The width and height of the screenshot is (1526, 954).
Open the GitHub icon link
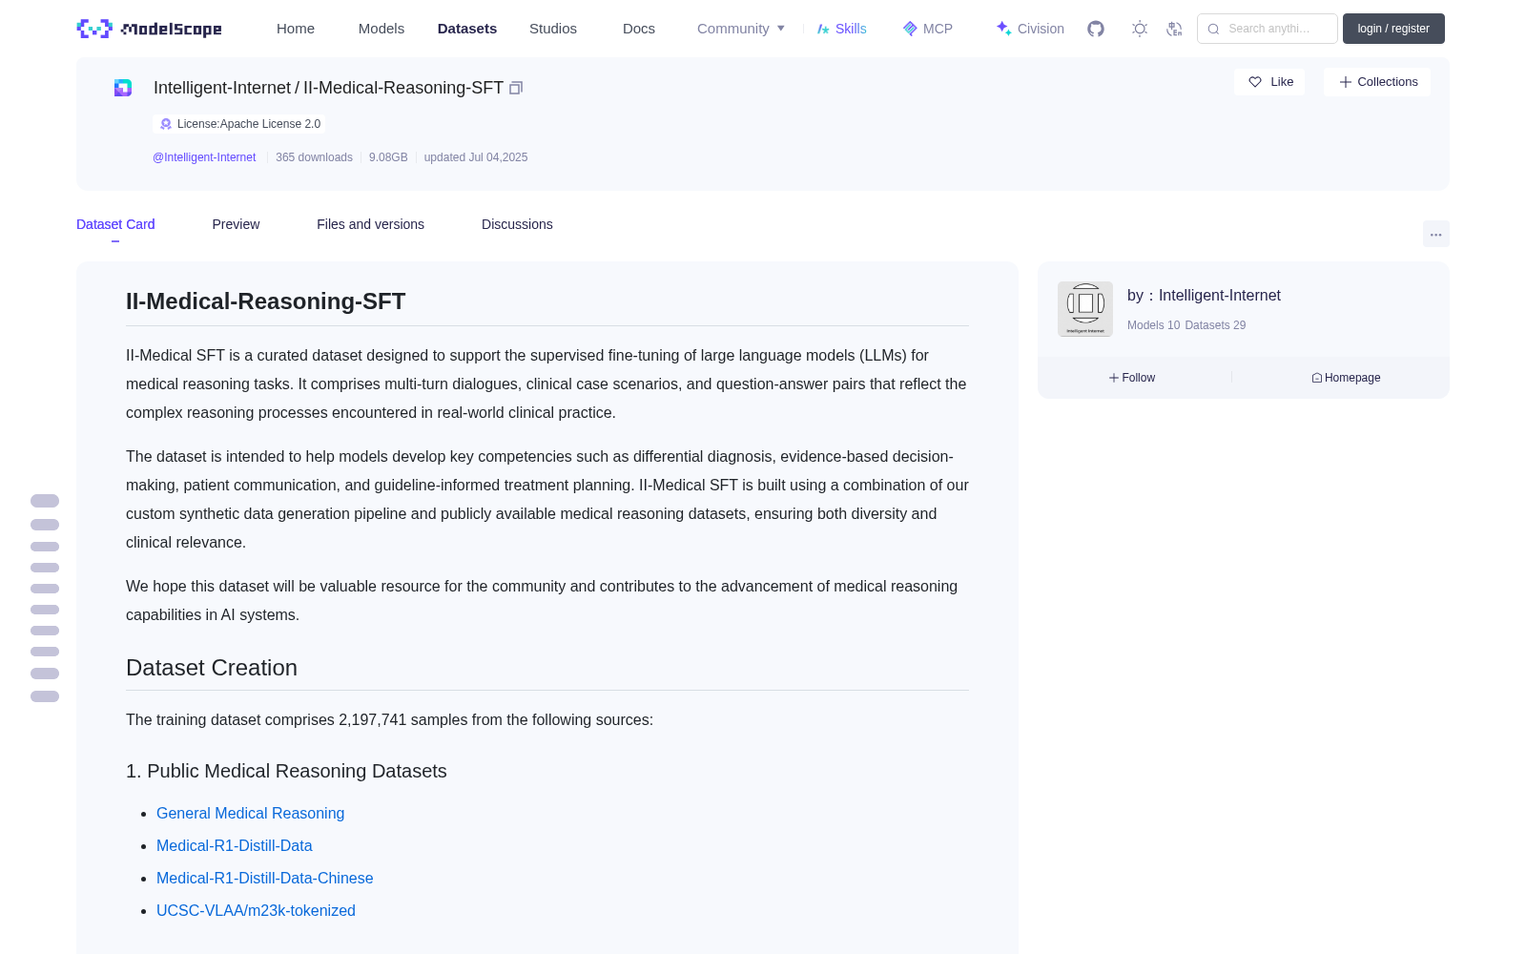coord(1096,29)
